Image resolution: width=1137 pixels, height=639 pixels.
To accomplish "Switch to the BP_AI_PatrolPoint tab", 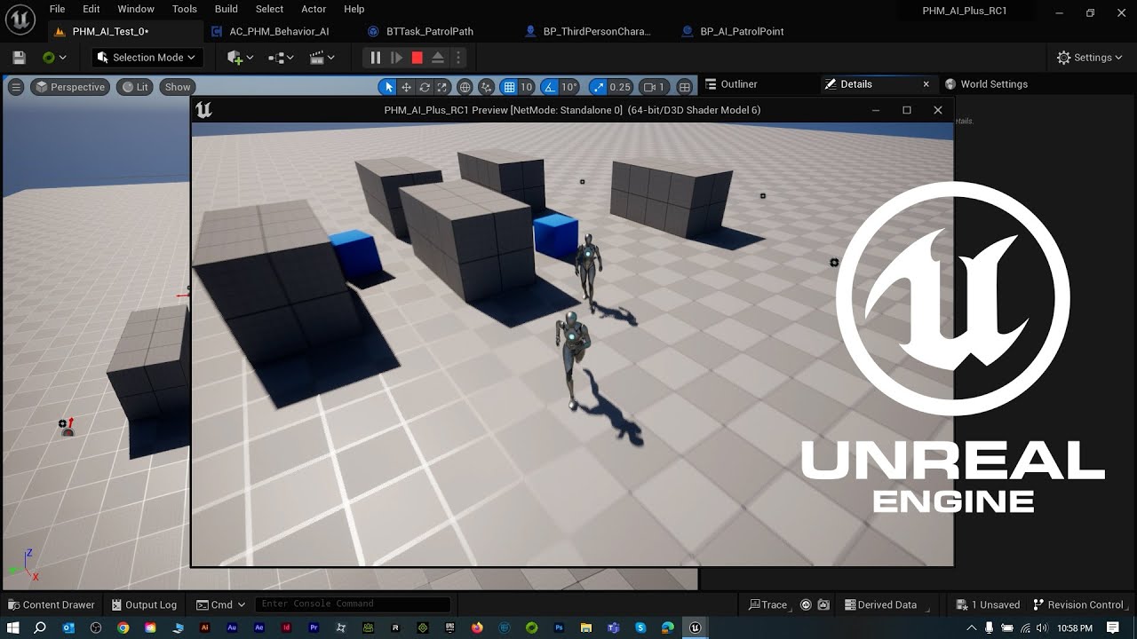I will [x=741, y=32].
